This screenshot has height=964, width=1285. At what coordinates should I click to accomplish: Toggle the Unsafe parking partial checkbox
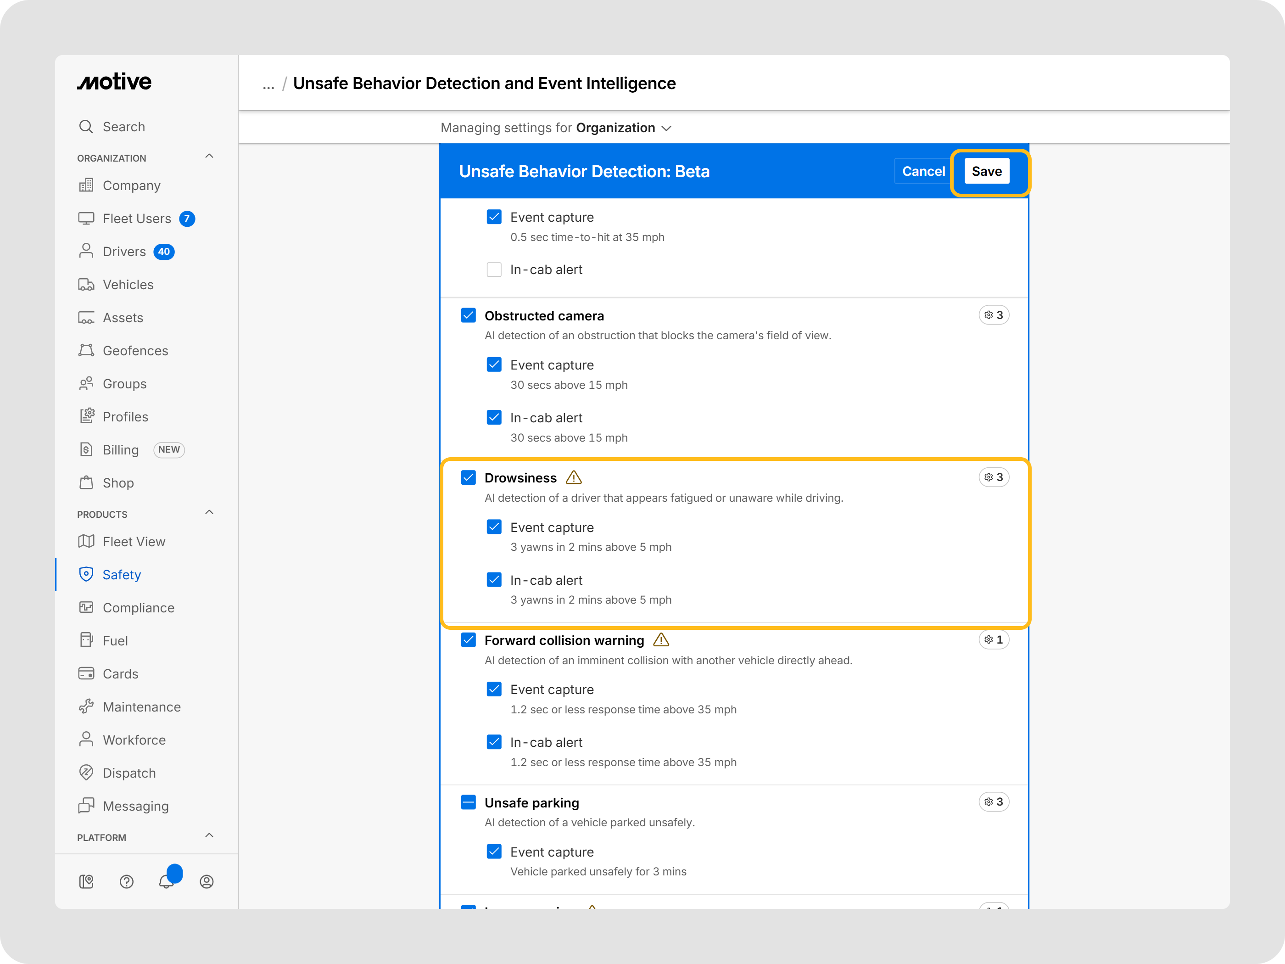[x=468, y=802]
